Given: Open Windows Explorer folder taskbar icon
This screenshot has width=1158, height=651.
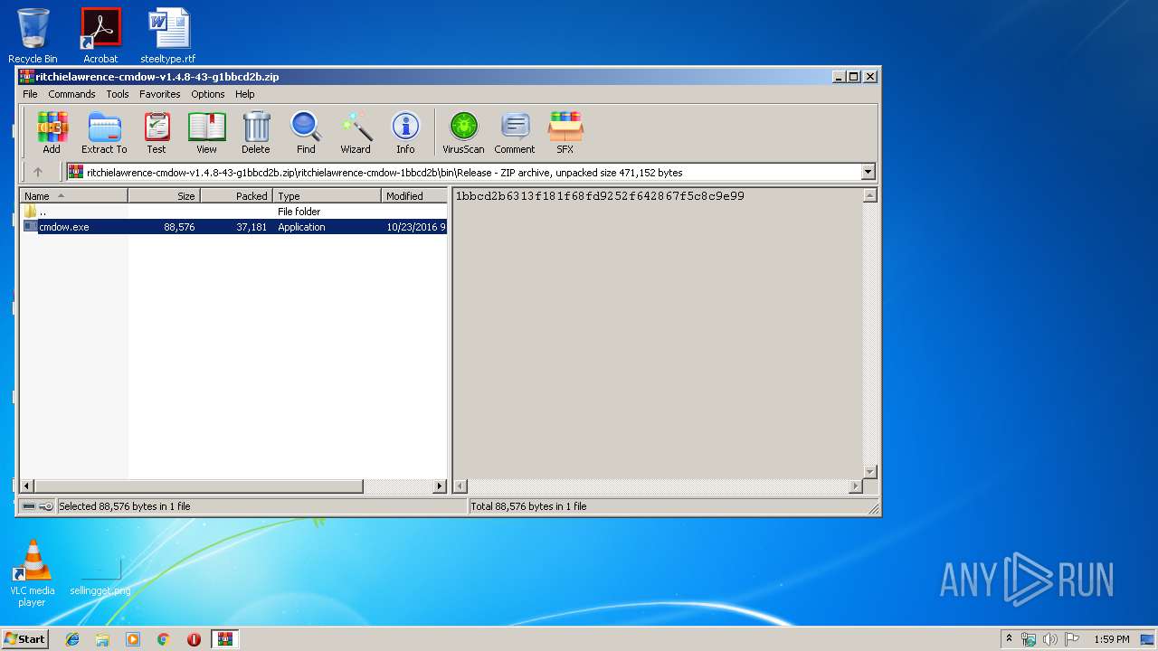Looking at the screenshot, I should [x=102, y=639].
